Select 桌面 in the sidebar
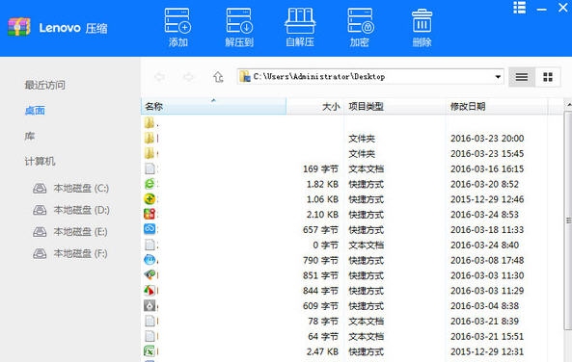Image resolution: width=572 pixels, height=362 pixels. [x=35, y=111]
